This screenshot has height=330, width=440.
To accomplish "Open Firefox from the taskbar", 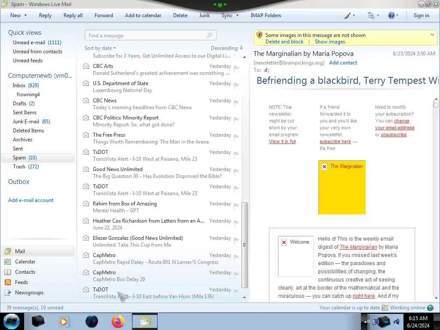I will point(118,321).
